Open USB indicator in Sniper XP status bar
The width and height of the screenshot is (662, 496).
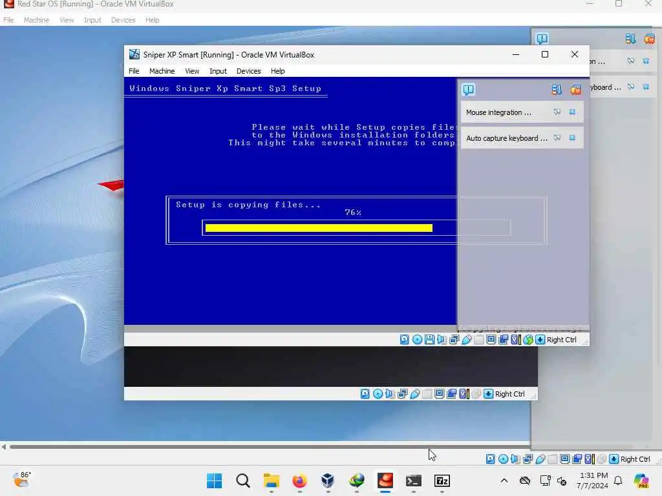(x=467, y=340)
